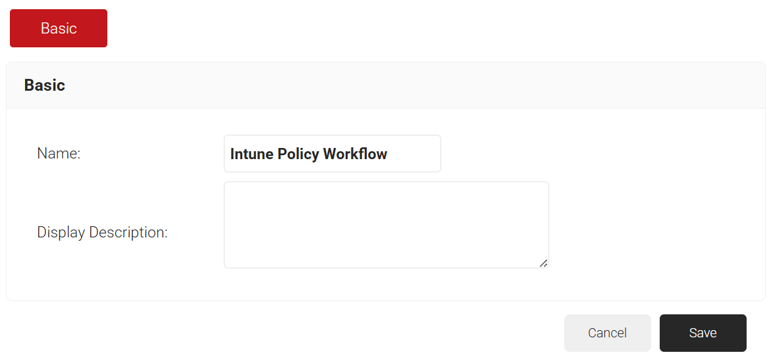
Task: Activate the empty description text area
Action: pos(386,224)
